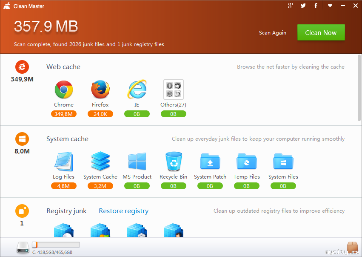Select the Temp Files folder icon
This screenshot has height=257, width=362.
[x=247, y=162]
